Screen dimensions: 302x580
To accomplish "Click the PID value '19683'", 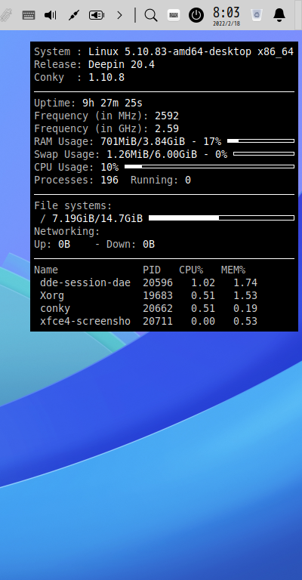I will click(x=158, y=296).
